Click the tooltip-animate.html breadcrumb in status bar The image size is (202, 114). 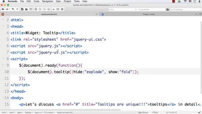click(64, 112)
